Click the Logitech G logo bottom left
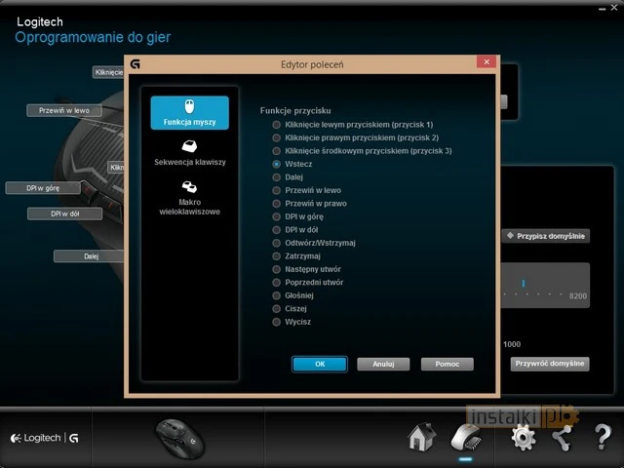The image size is (624, 468). coord(45,438)
